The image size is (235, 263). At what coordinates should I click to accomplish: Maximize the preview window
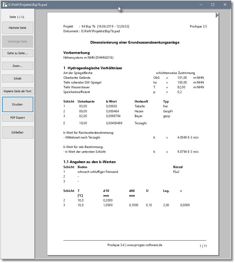pyautogui.click(x=213, y=4)
